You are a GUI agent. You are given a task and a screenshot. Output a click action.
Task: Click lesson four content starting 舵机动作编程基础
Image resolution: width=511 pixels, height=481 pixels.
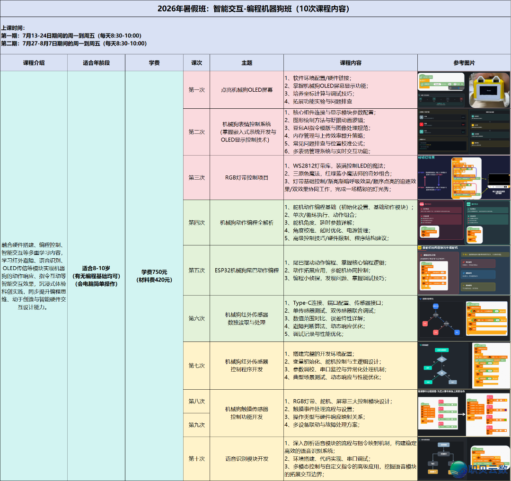(351, 222)
